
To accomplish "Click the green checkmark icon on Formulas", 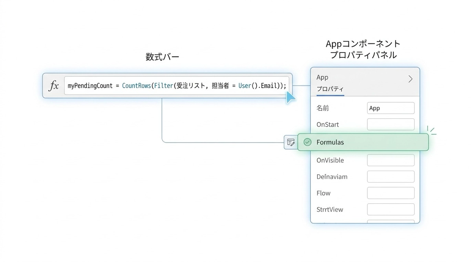I will pyautogui.click(x=308, y=142).
